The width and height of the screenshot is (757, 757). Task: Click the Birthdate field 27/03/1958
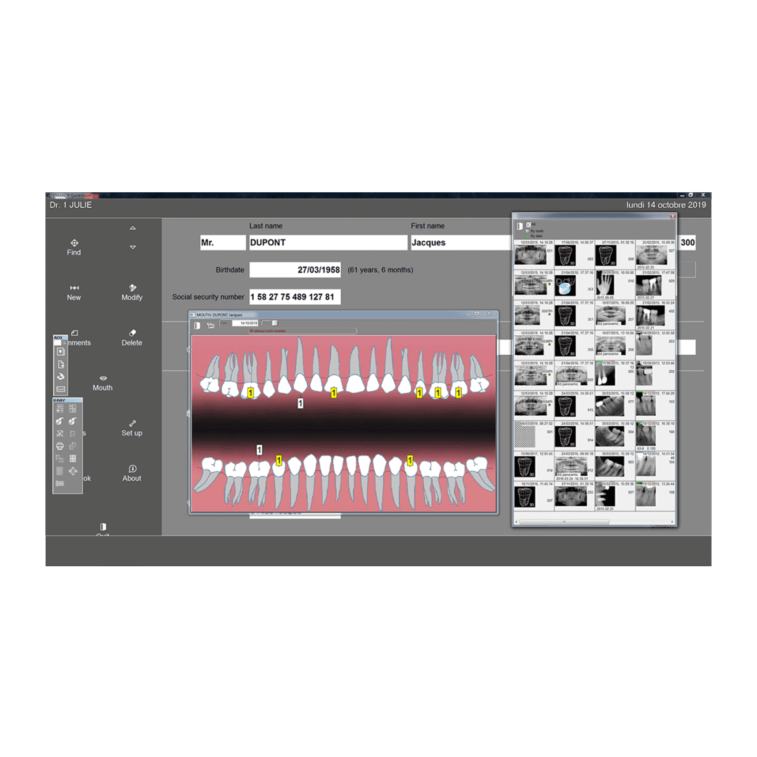(295, 269)
